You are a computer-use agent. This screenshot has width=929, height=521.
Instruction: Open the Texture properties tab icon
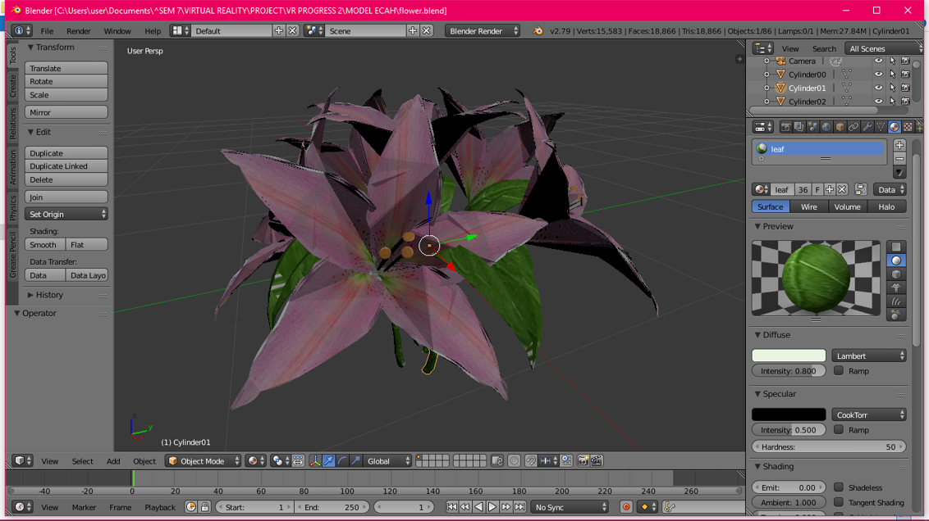pyautogui.click(x=908, y=127)
